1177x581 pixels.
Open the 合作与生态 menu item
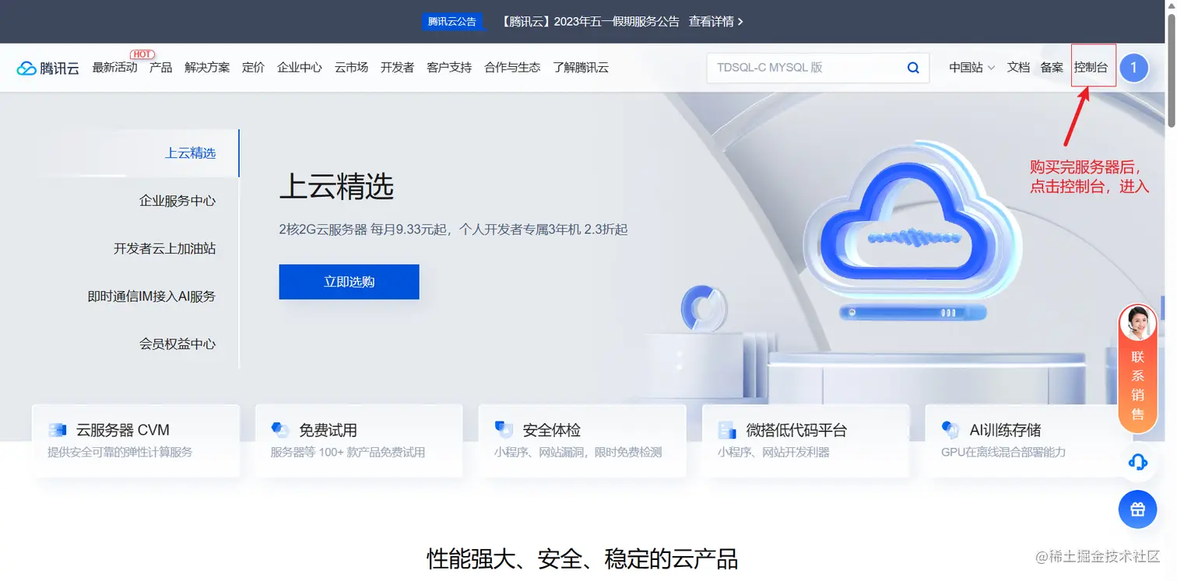point(512,68)
